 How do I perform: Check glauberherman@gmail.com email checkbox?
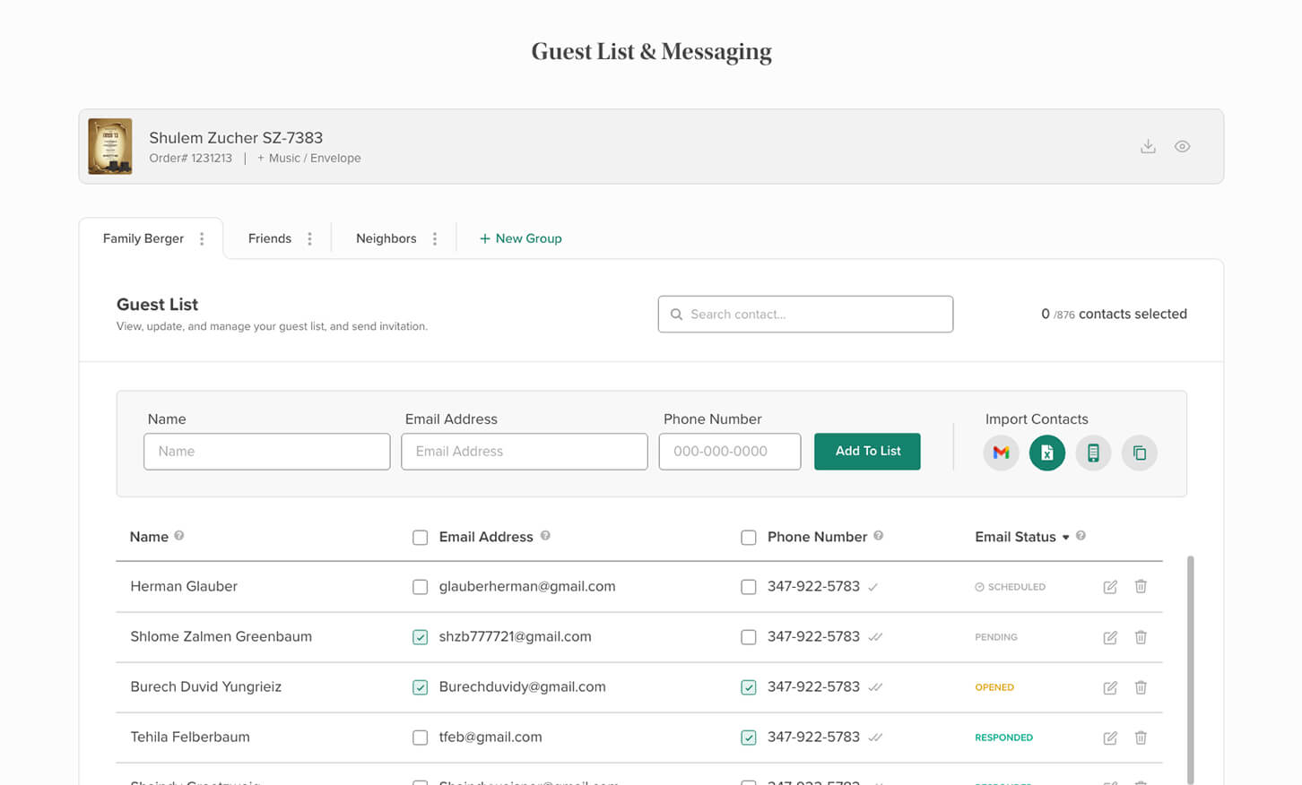[x=420, y=587]
